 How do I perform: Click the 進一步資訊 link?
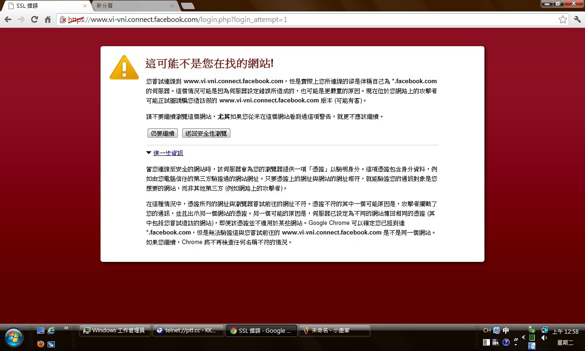click(x=168, y=153)
